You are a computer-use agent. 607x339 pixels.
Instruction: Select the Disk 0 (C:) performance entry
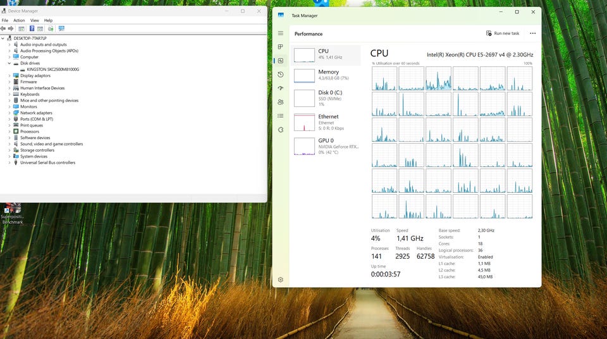(326, 99)
